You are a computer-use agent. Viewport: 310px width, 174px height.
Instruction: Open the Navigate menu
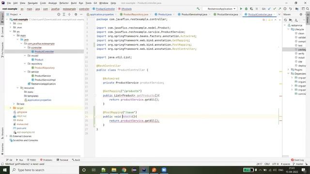(x=32, y=3)
